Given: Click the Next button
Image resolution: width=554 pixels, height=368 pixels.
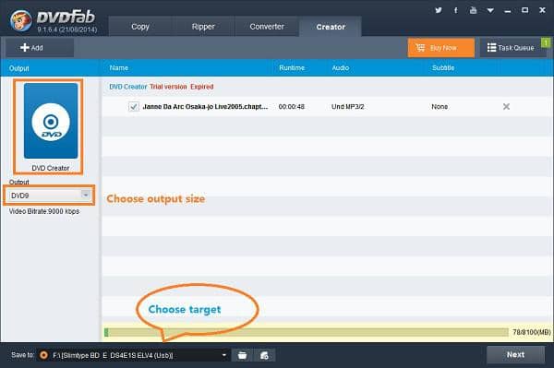Looking at the screenshot, I should 515,354.
